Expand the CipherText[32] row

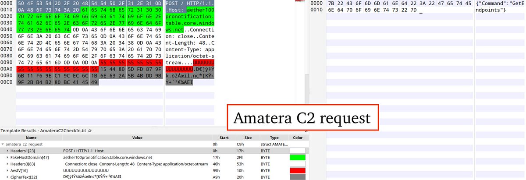click(7, 176)
